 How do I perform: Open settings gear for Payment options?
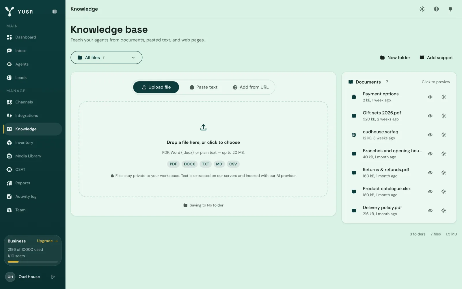click(x=444, y=97)
